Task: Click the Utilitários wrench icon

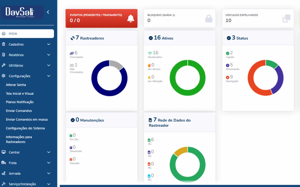Action: (x=3, y=65)
